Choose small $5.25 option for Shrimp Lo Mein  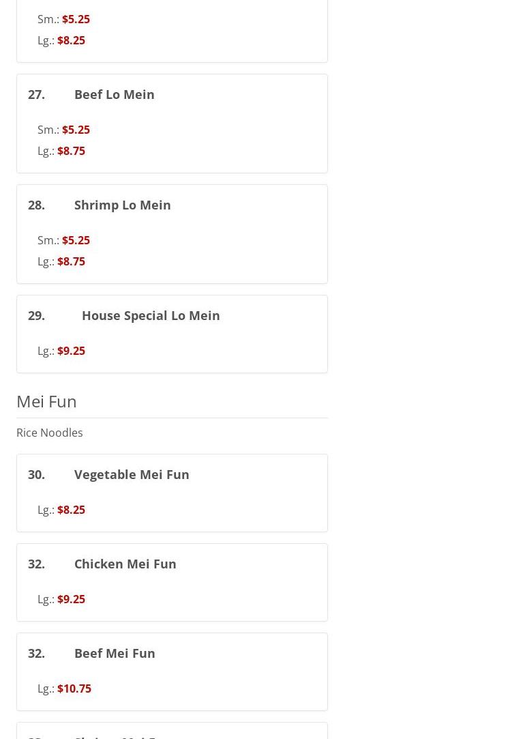click(x=76, y=240)
